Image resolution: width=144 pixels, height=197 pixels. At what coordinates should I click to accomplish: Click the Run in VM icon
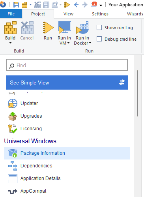pos(64,28)
